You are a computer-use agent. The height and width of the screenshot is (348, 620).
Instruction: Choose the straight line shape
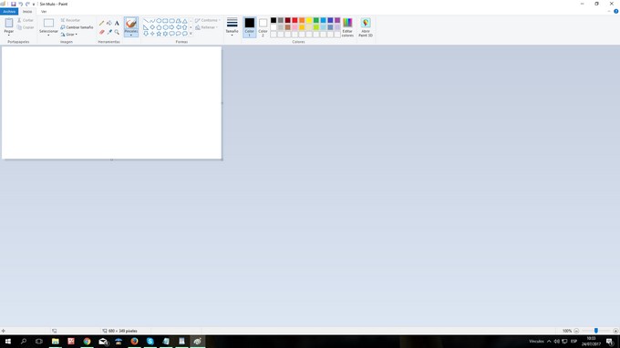tap(146, 21)
